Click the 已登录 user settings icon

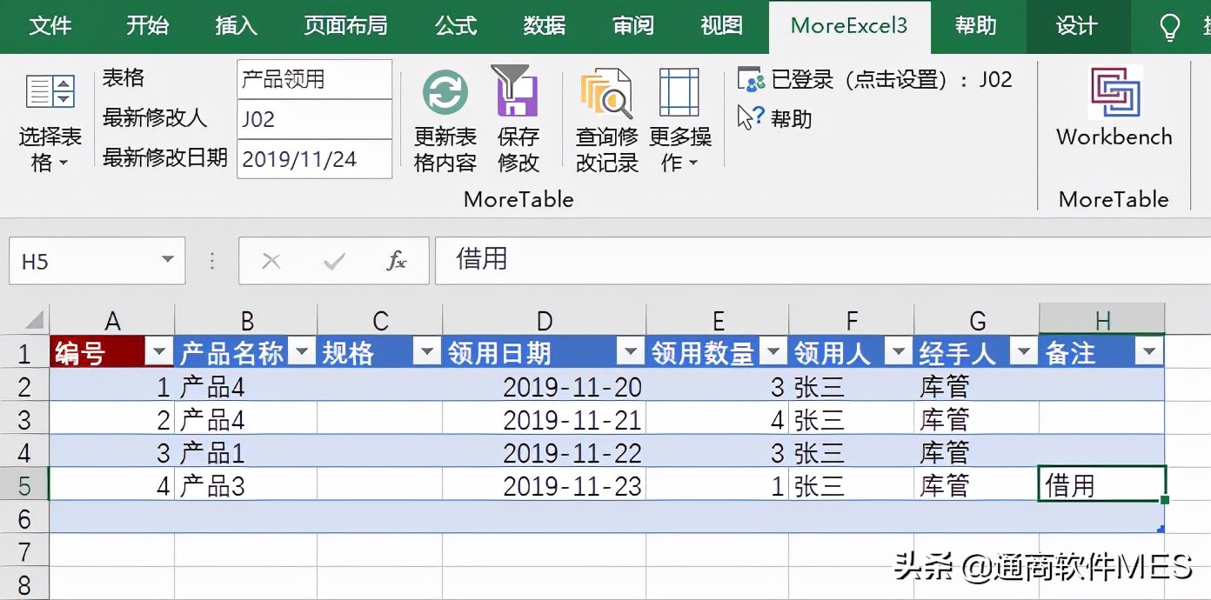coord(749,79)
